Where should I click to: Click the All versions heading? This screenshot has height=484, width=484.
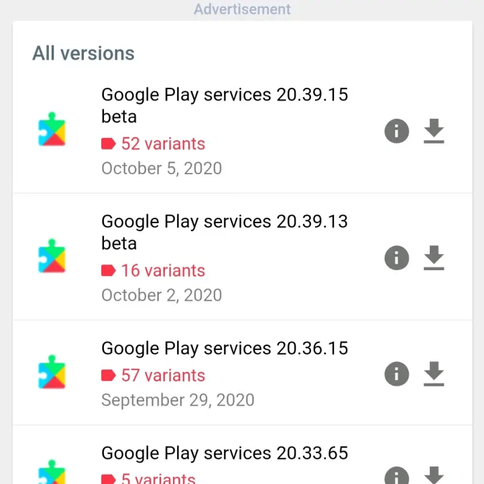[x=83, y=54]
